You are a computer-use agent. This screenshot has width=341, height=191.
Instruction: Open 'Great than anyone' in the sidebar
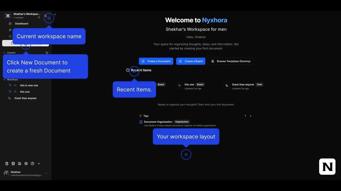25,98
